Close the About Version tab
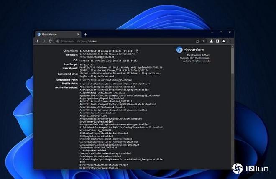 click(78, 34)
